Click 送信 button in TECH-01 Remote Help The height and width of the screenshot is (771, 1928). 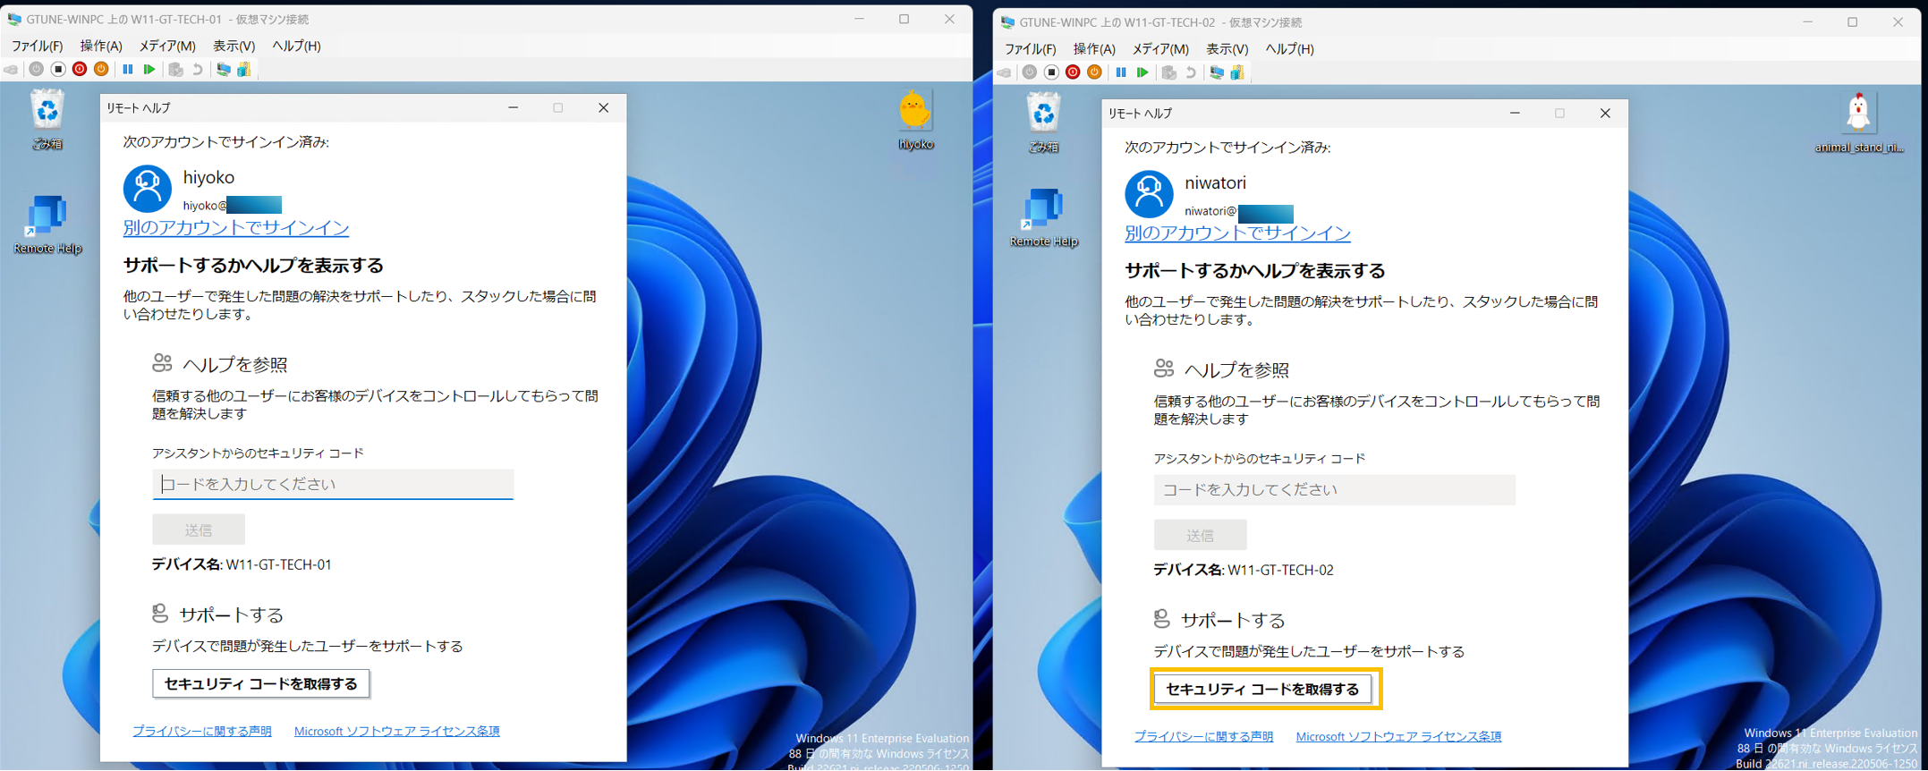point(199,530)
